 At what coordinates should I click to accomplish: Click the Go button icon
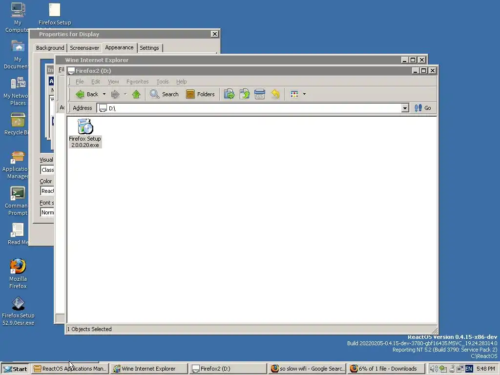coord(418,108)
